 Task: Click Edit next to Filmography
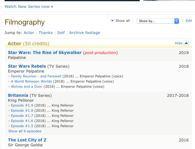tap(189, 21)
